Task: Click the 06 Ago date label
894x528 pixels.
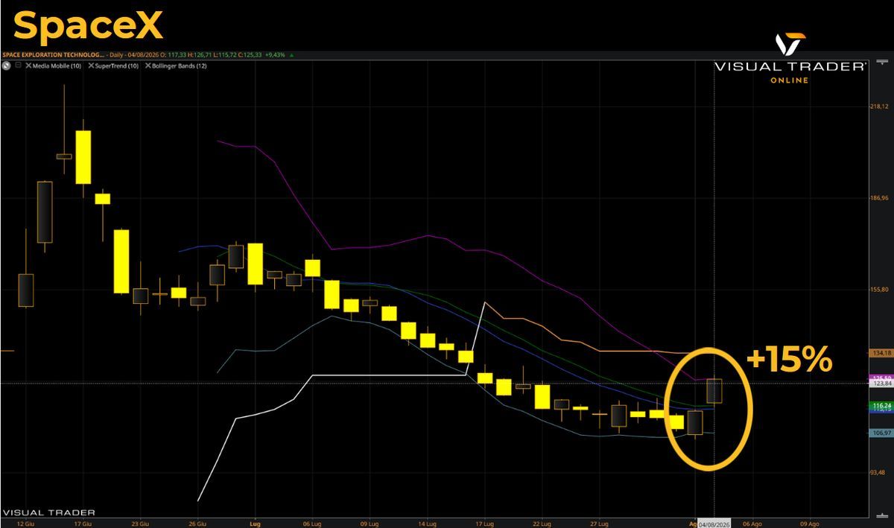Action: tap(752, 523)
